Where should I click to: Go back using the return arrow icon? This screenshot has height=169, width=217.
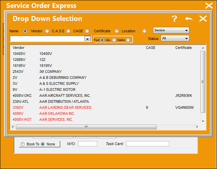(x=189, y=19)
